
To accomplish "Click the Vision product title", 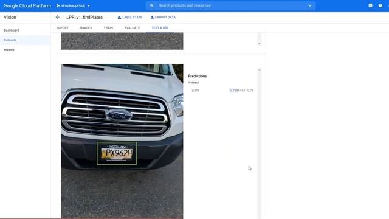I will coord(10,18).
